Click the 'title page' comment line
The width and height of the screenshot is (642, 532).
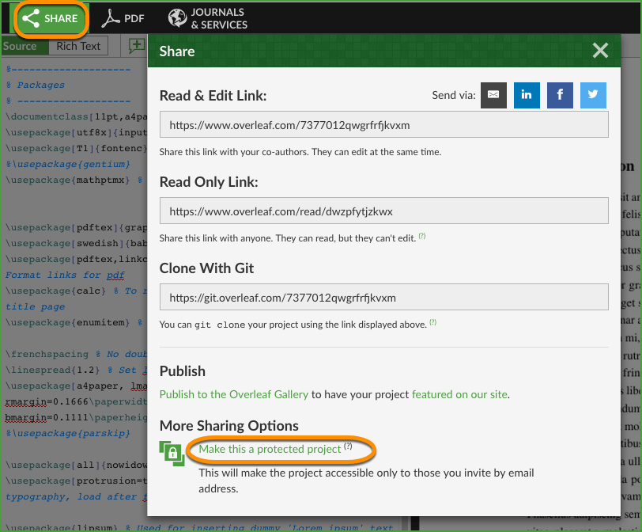[x=36, y=306]
